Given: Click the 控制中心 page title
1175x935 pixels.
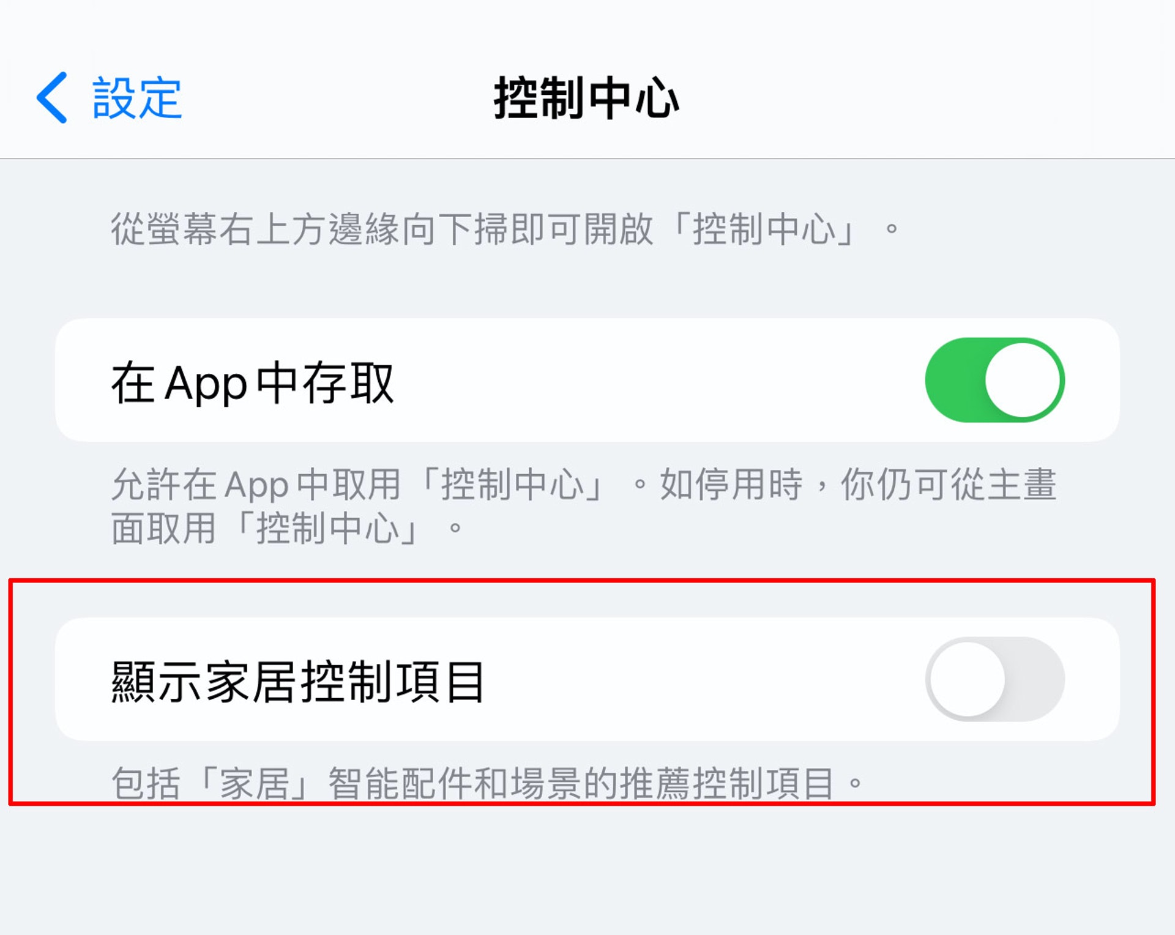Looking at the screenshot, I should pos(586,98).
